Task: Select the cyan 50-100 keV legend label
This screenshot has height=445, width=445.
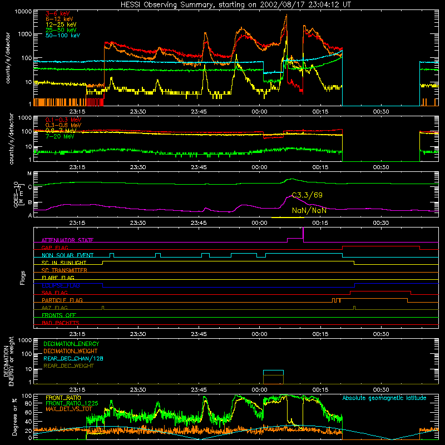Action: tap(63, 35)
